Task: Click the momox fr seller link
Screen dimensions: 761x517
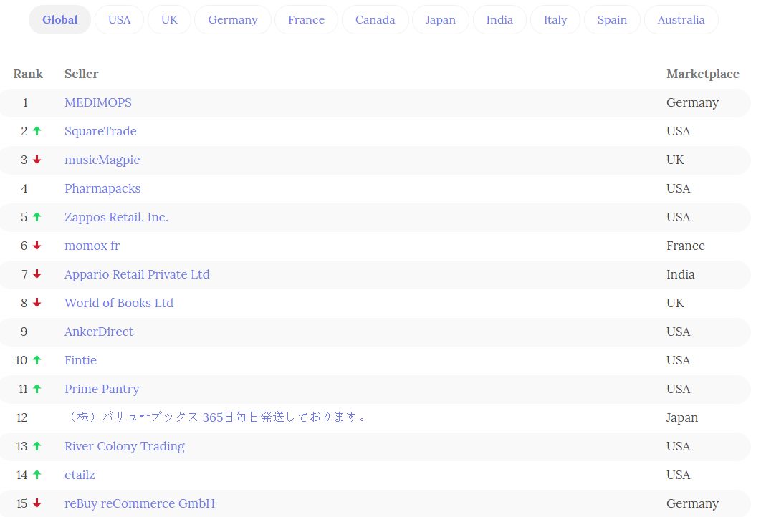Action: coord(92,246)
